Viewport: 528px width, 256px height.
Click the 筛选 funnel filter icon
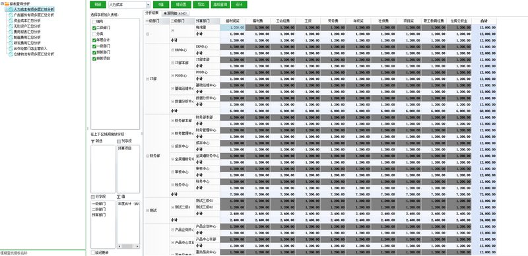(92, 142)
